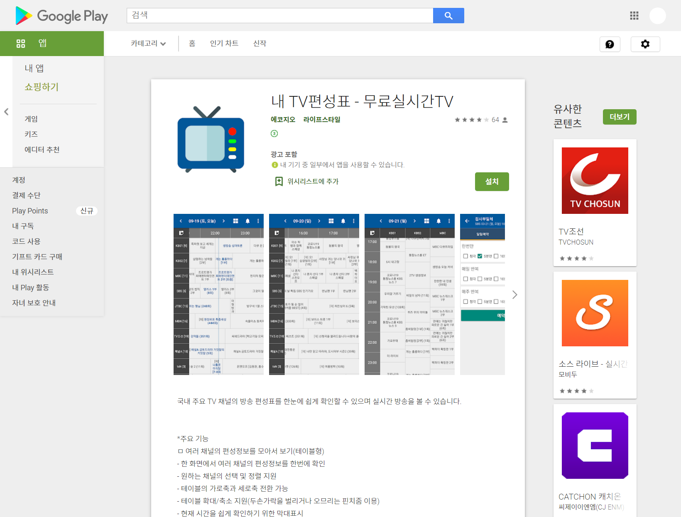Click the 내 구독 link
This screenshot has height=517, width=681.
coord(23,226)
